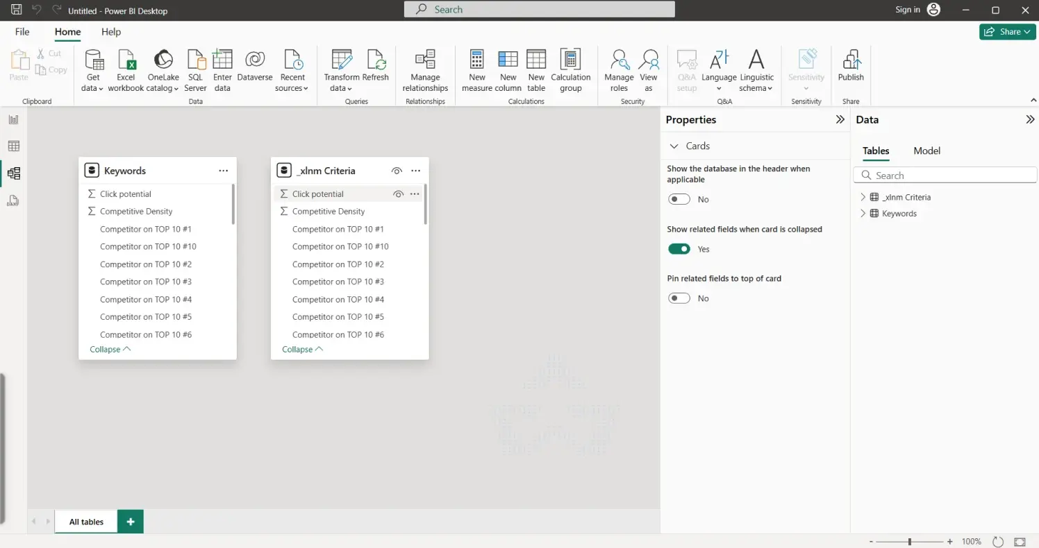Open Manage relationships
The height and width of the screenshot is (548, 1039).
(425, 69)
